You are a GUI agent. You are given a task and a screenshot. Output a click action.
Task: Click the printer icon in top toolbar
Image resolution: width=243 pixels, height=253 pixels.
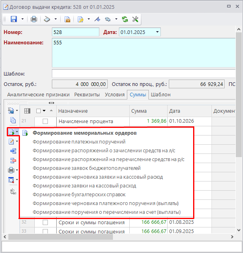[34, 19]
